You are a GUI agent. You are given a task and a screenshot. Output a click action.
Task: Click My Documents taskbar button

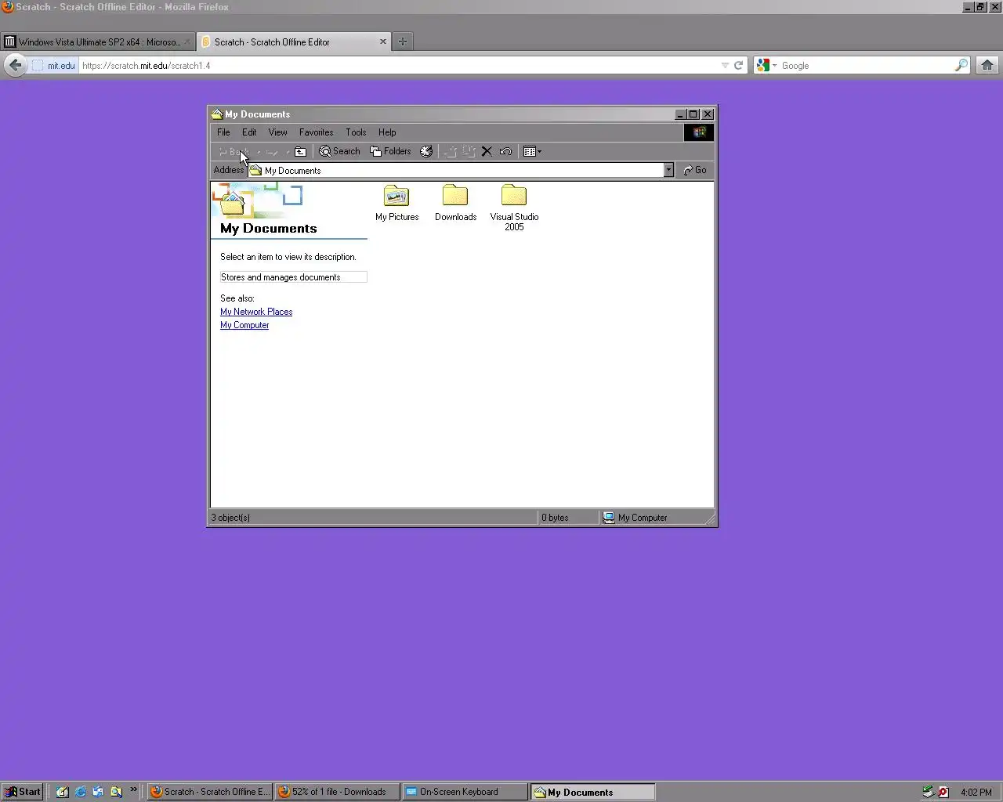pos(592,792)
